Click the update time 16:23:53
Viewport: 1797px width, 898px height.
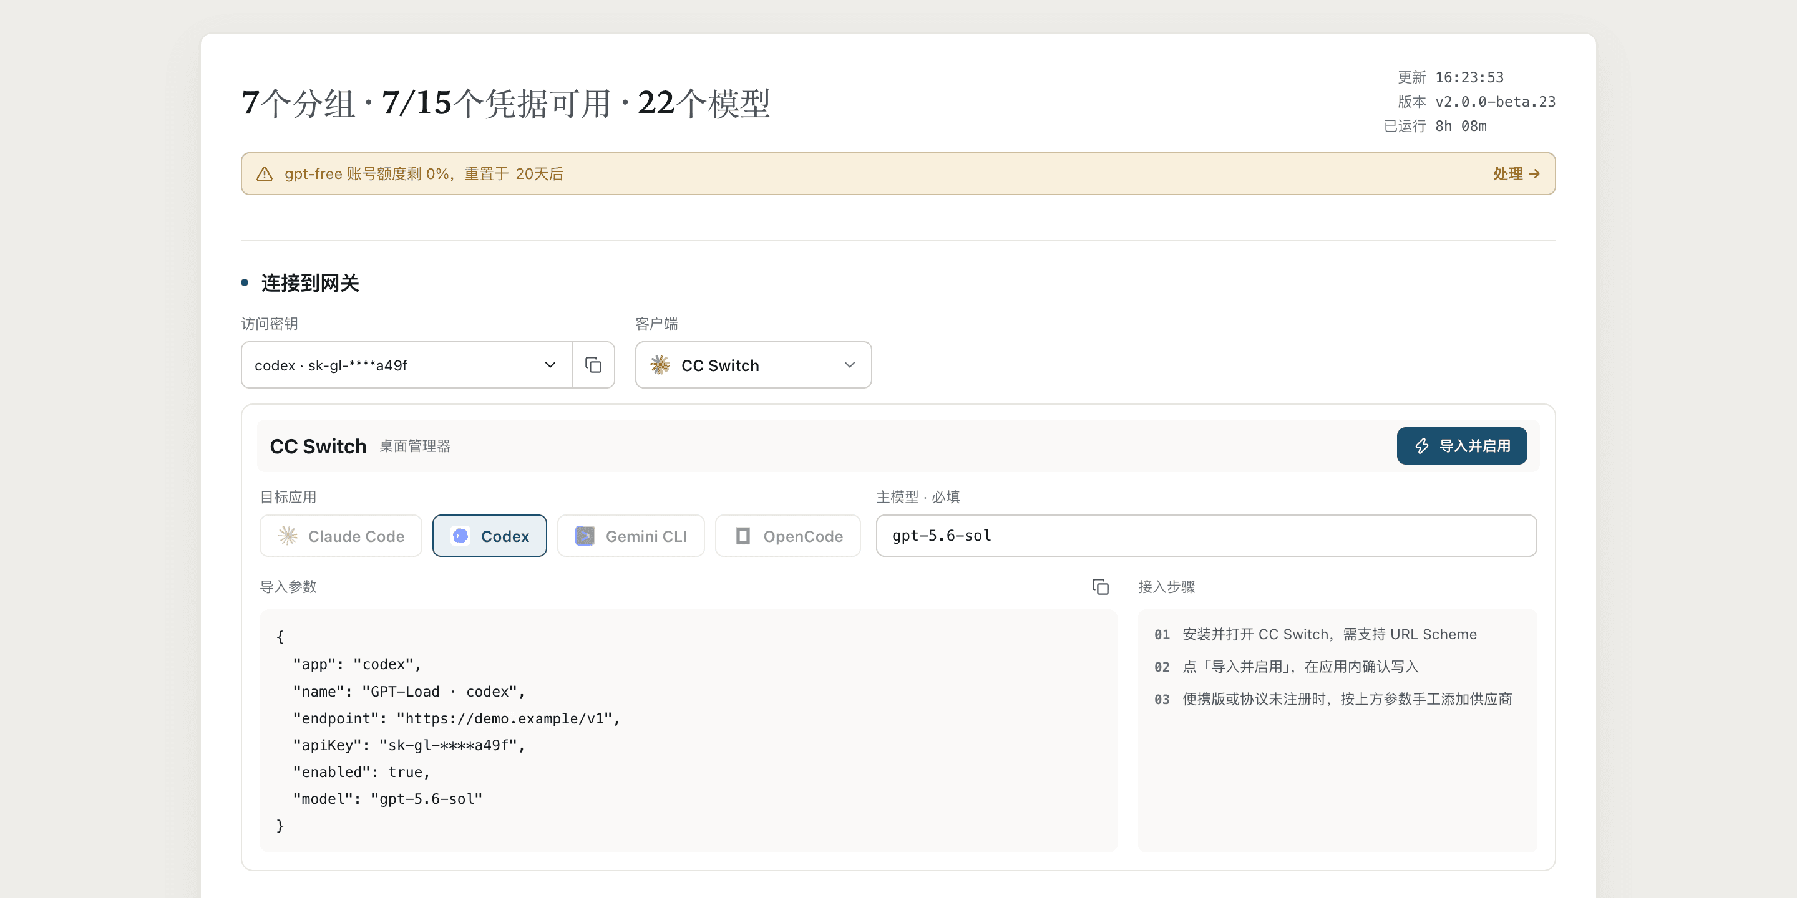pyautogui.click(x=1469, y=77)
